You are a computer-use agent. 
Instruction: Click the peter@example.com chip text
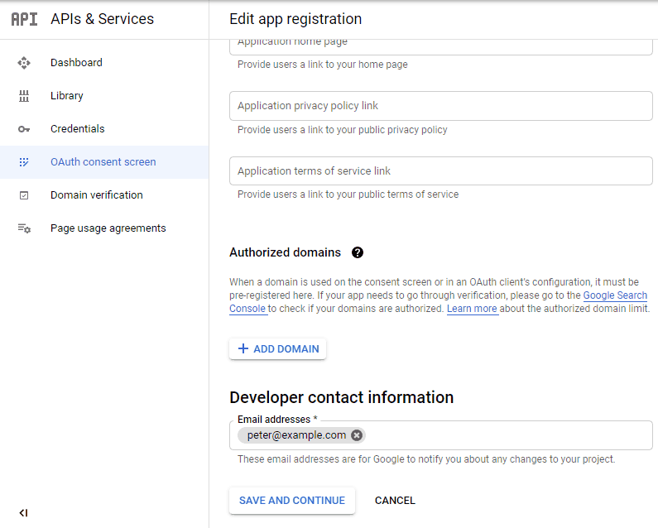pos(296,435)
